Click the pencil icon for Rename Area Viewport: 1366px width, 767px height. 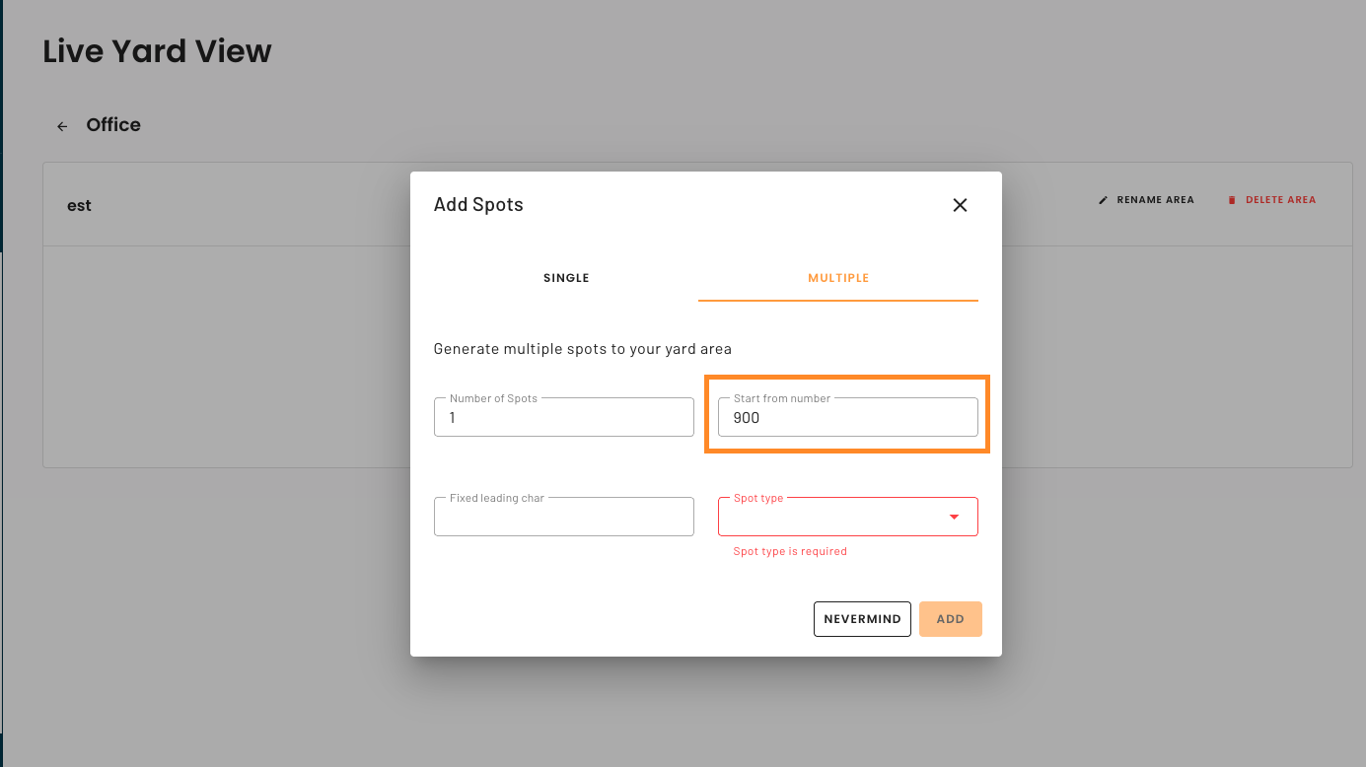click(1104, 200)
